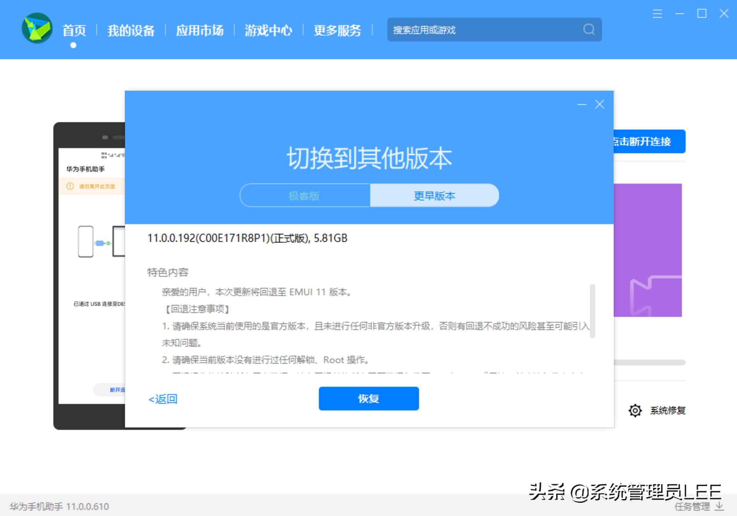Switch to the 首页 tab
The image size is (737, 516).
pos(74,31)
